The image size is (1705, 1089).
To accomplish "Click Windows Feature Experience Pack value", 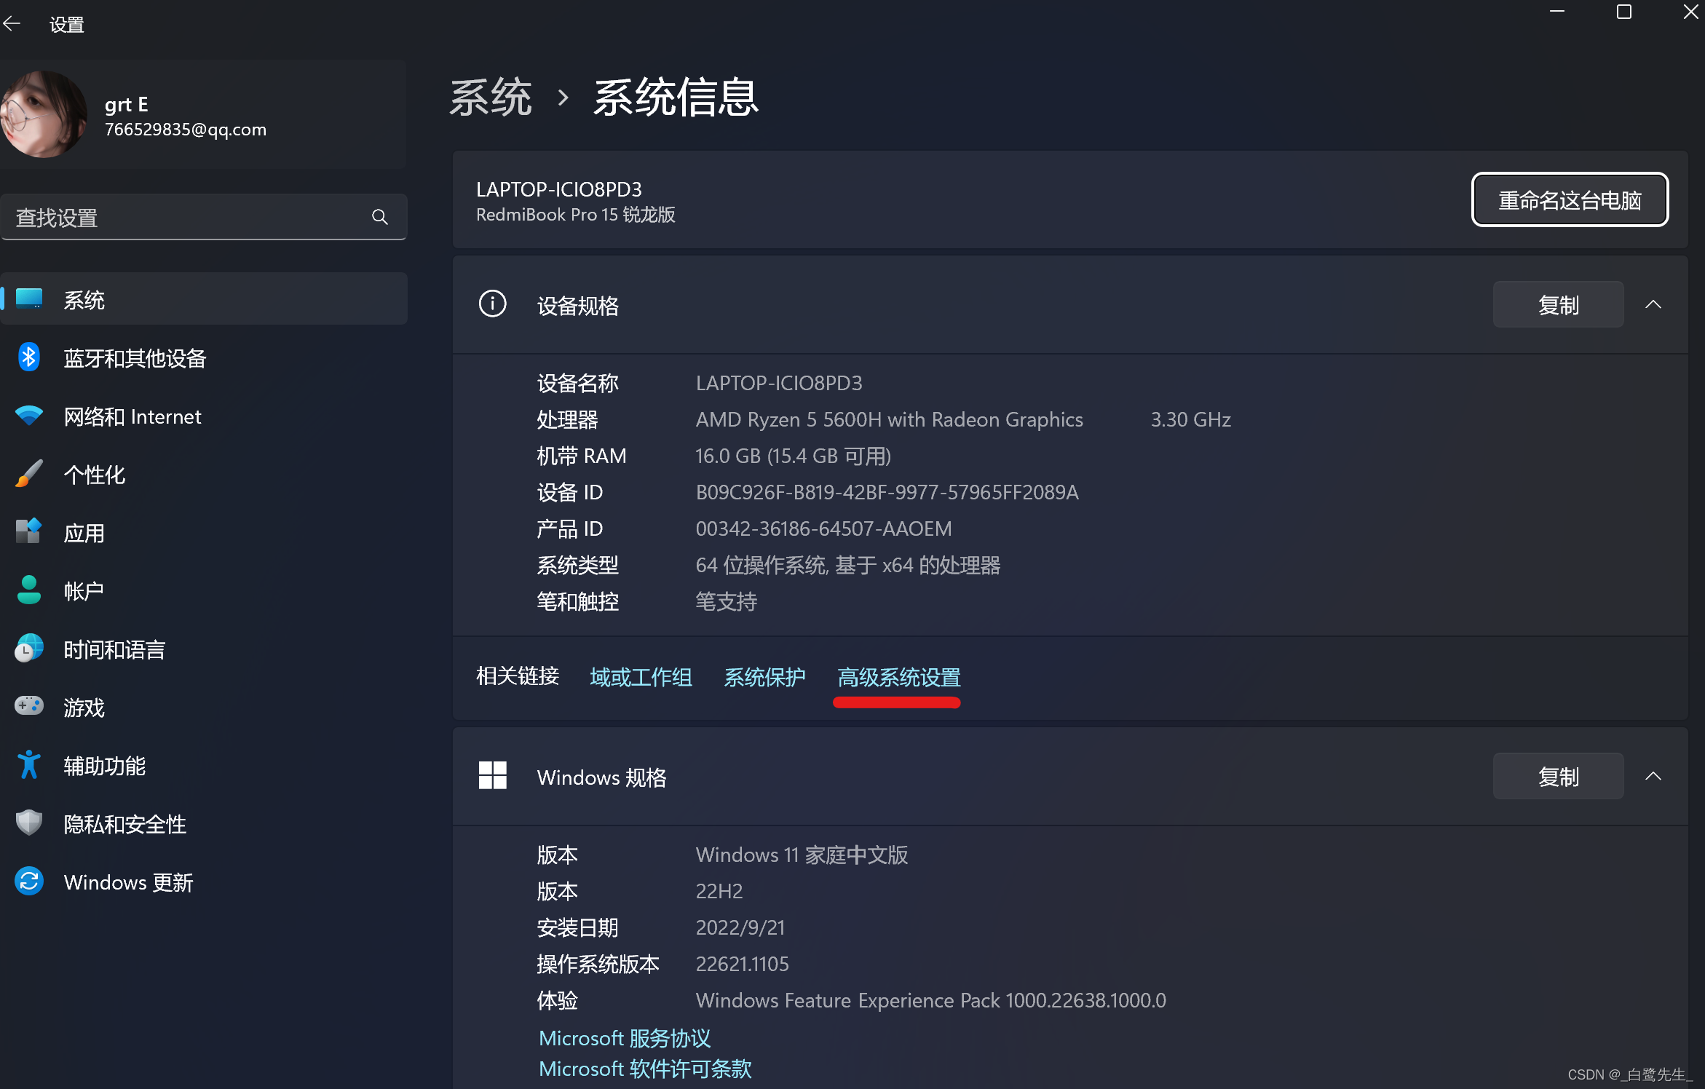I will click(931, 1000).
